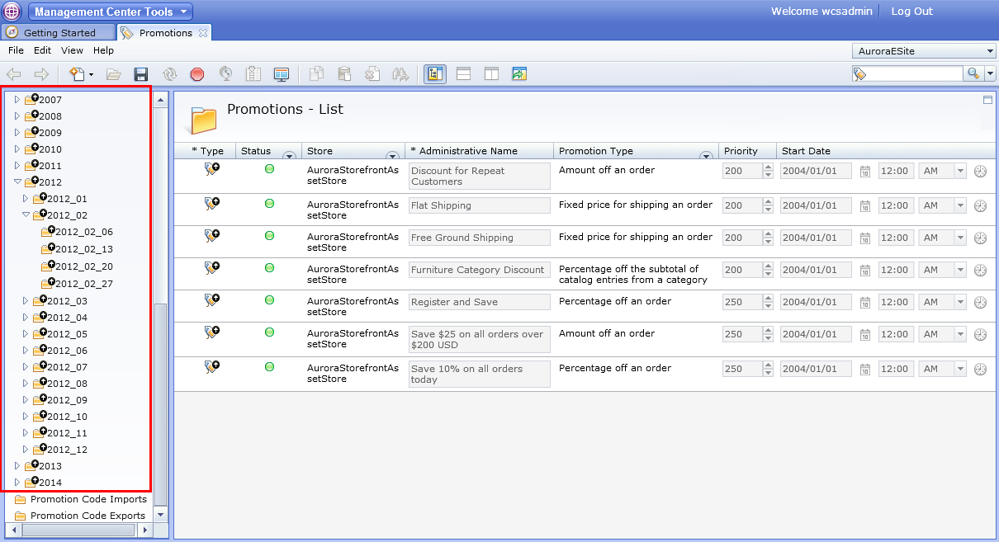Open the AuroraESite store dropdown
999x542 pixels.
tap(989, 50)
